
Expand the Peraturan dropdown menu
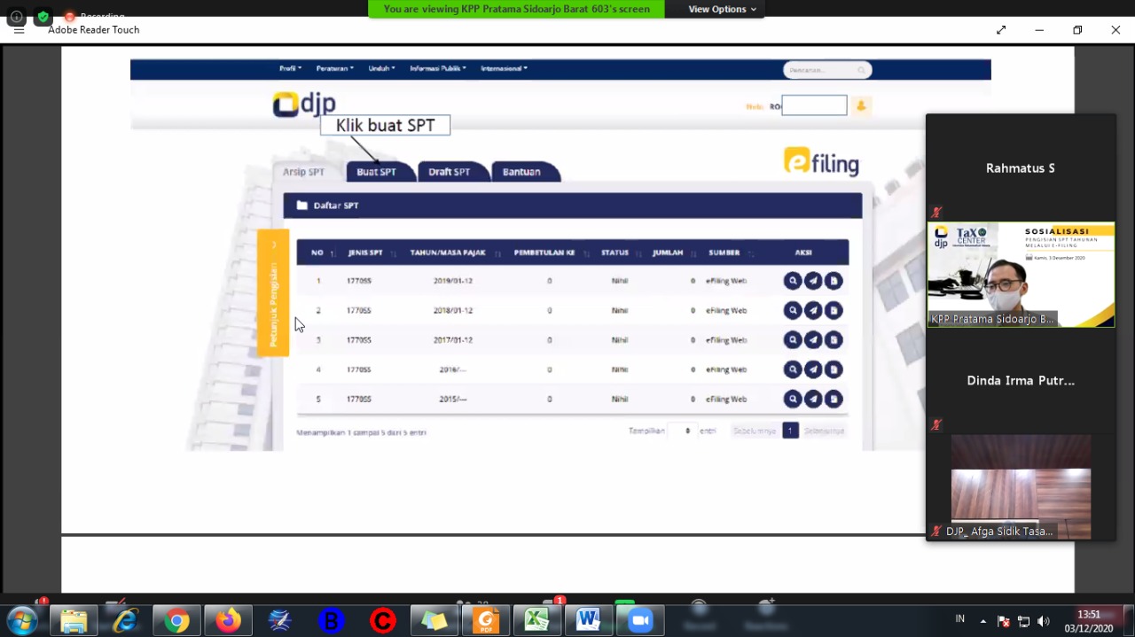click(x=334, y=68)
